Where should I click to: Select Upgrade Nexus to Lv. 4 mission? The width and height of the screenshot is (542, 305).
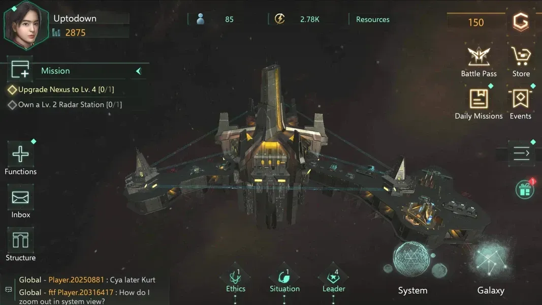click(66, 89)
